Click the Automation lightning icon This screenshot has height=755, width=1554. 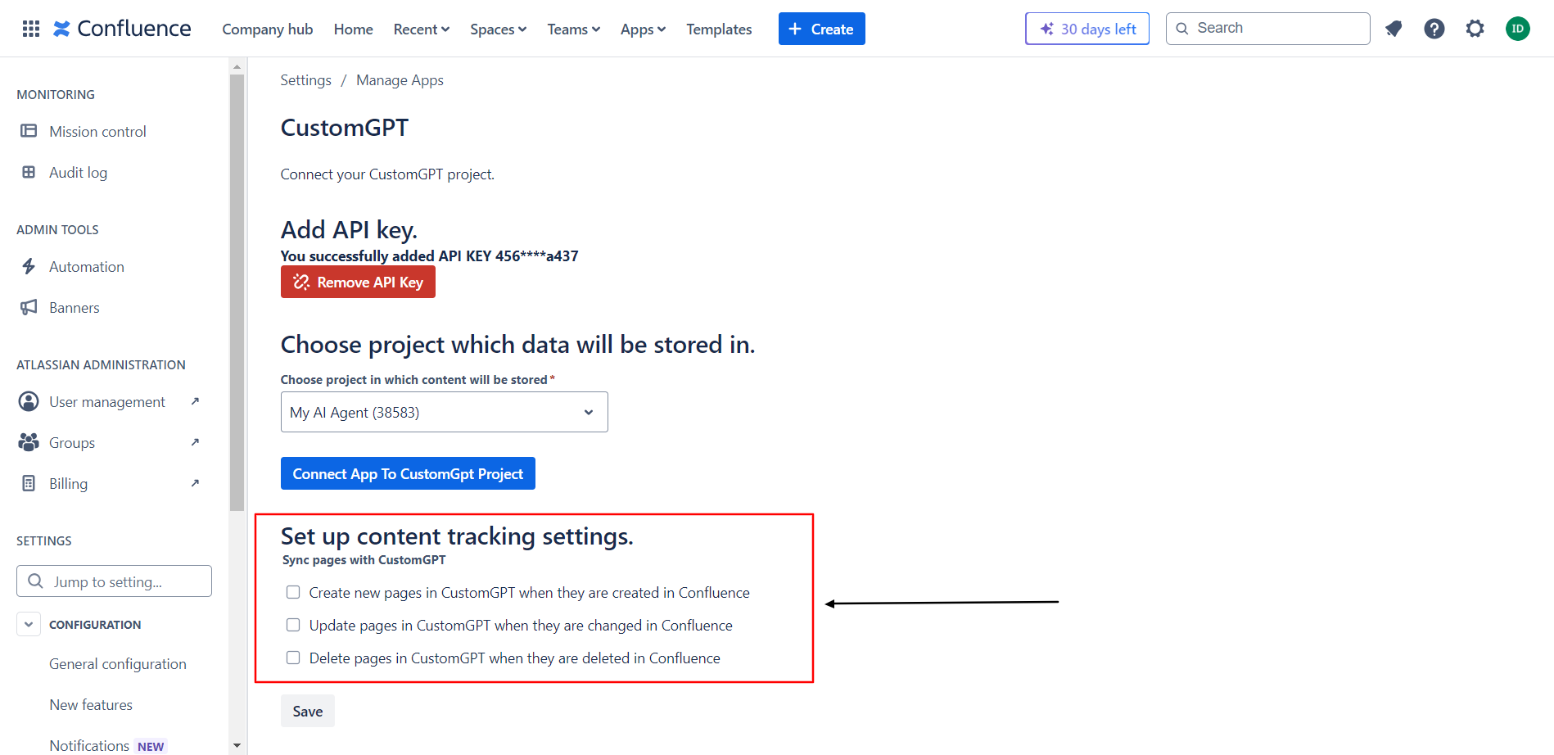click(x=29, y=266)
